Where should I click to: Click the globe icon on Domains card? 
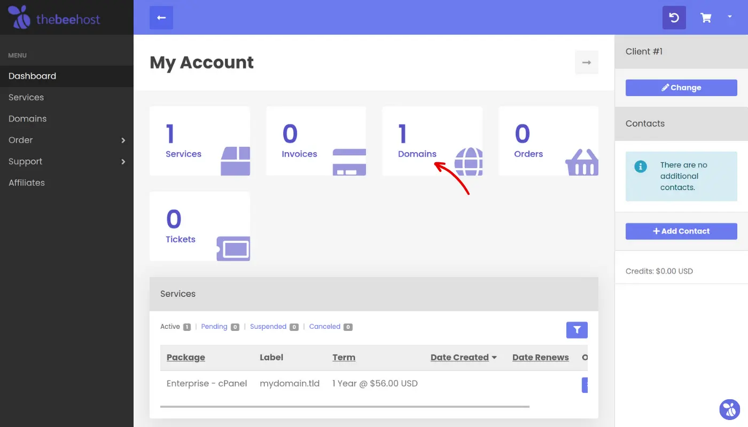[x=469, y=161]
